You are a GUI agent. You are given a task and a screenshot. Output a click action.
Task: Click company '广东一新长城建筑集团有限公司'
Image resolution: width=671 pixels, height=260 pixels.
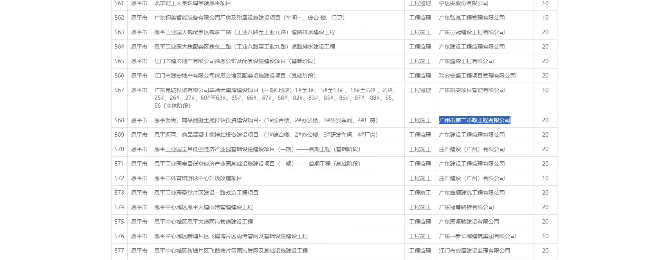click(477, 236)
